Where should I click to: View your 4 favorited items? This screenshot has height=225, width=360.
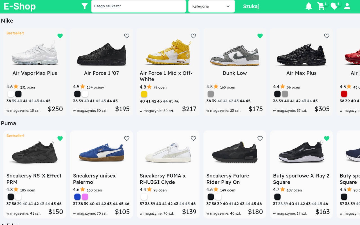pos(334,6)
